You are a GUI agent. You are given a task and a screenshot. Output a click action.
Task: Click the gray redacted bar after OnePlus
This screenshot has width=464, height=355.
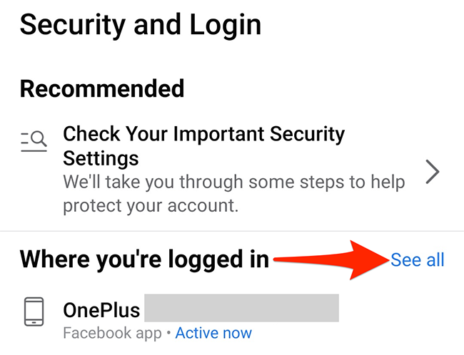(x=241, y=310)
